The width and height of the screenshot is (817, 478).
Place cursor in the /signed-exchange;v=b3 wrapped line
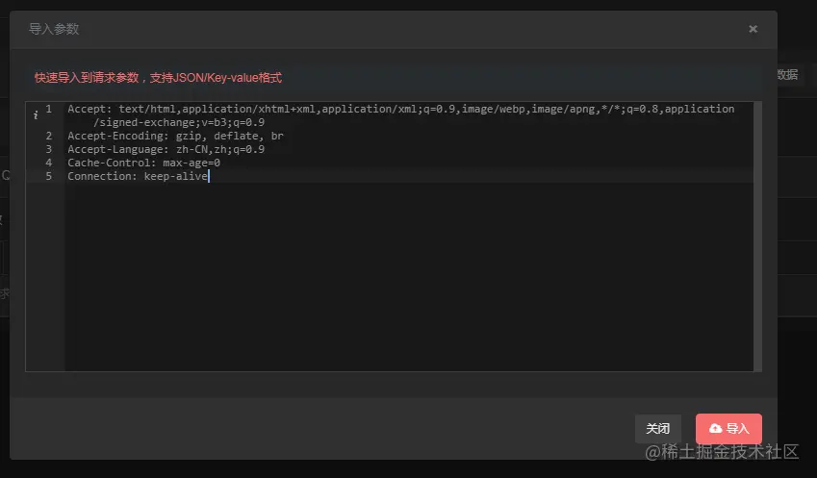179,122
